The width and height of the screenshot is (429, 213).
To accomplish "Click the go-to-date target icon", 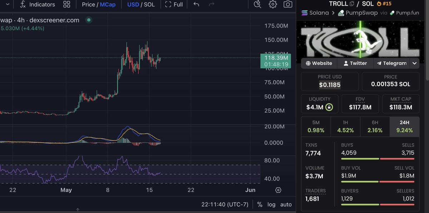I will tap(278, 190).
